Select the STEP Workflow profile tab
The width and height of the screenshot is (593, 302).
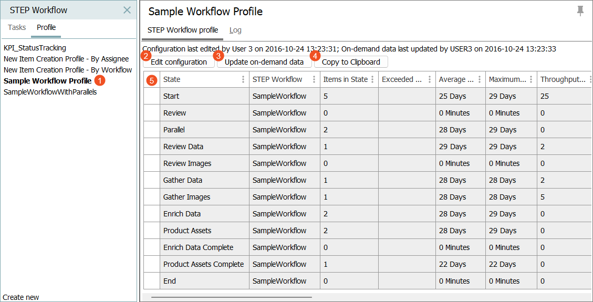pyautogui.click(x=183, y=30)
